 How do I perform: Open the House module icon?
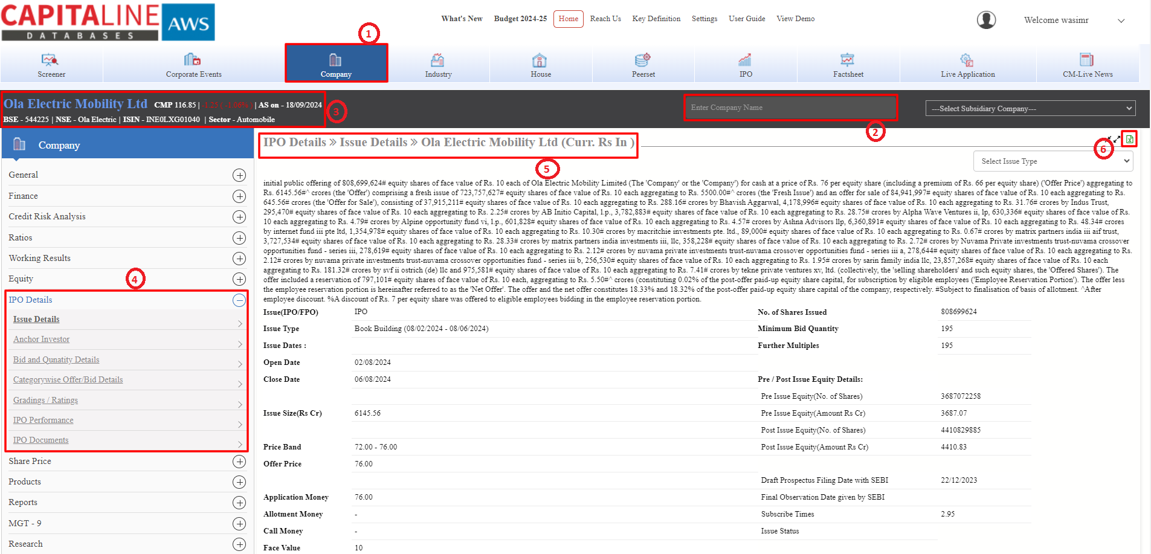point(540,60)
